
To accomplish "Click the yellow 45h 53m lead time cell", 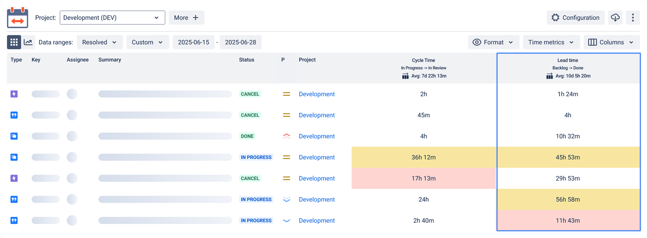I will (x=568, y=157).
